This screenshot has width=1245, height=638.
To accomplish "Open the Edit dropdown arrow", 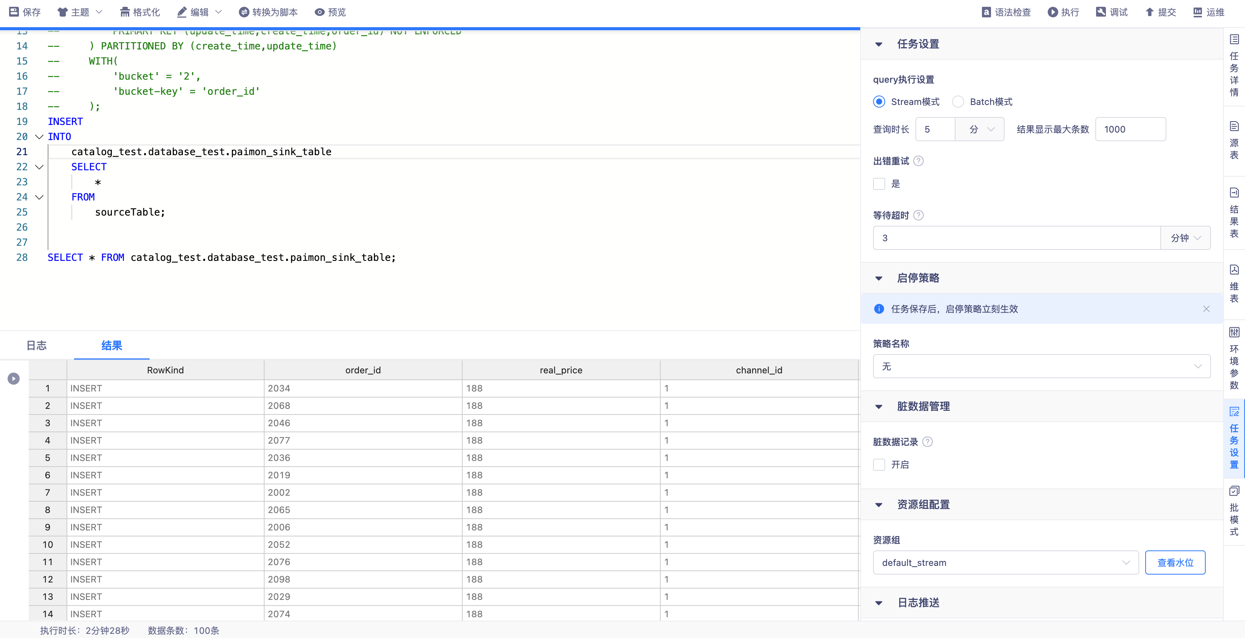I will click(x=218, y=12).
